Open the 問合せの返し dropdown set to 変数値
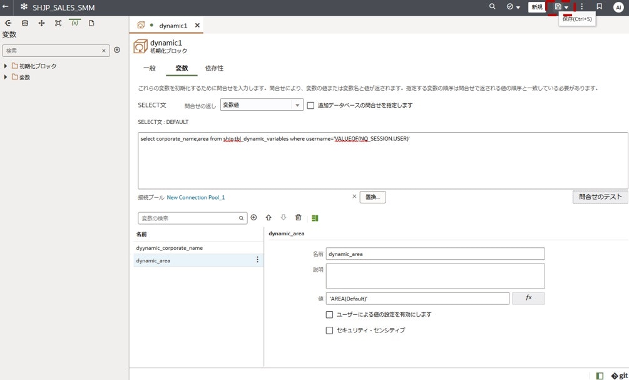 (262, 105)
